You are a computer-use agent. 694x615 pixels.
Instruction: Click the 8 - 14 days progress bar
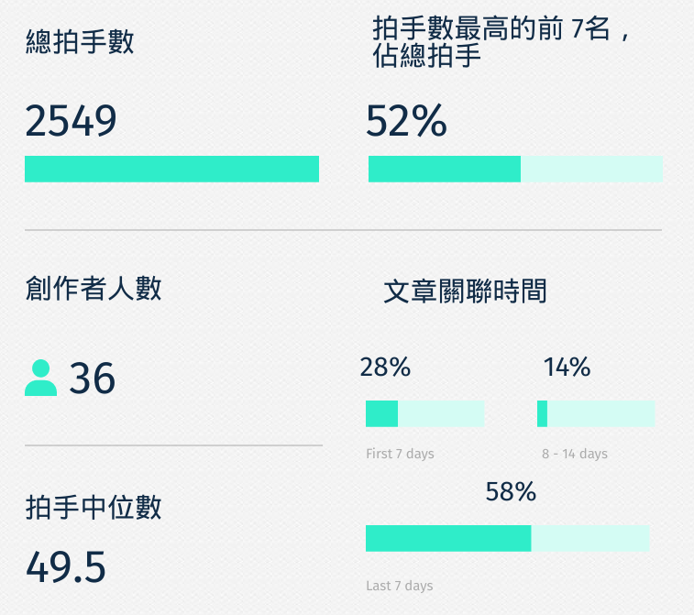[x=596, y=413]
